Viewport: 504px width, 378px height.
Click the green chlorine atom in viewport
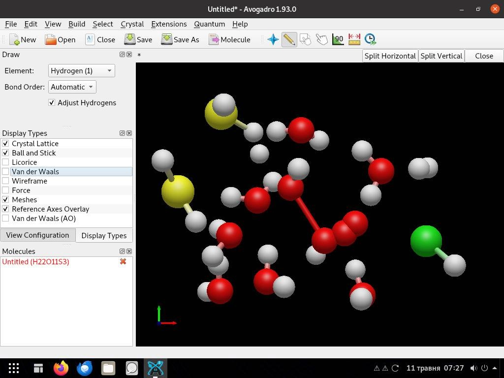click(x=426, y=241)
